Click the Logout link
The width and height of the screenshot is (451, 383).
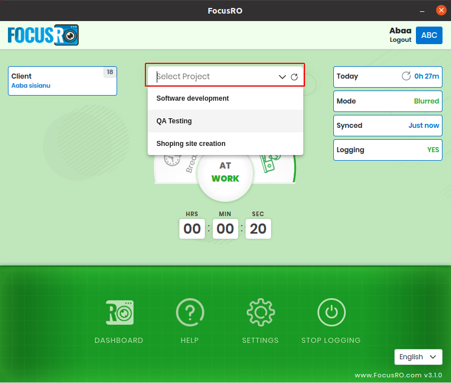[401, 40]
